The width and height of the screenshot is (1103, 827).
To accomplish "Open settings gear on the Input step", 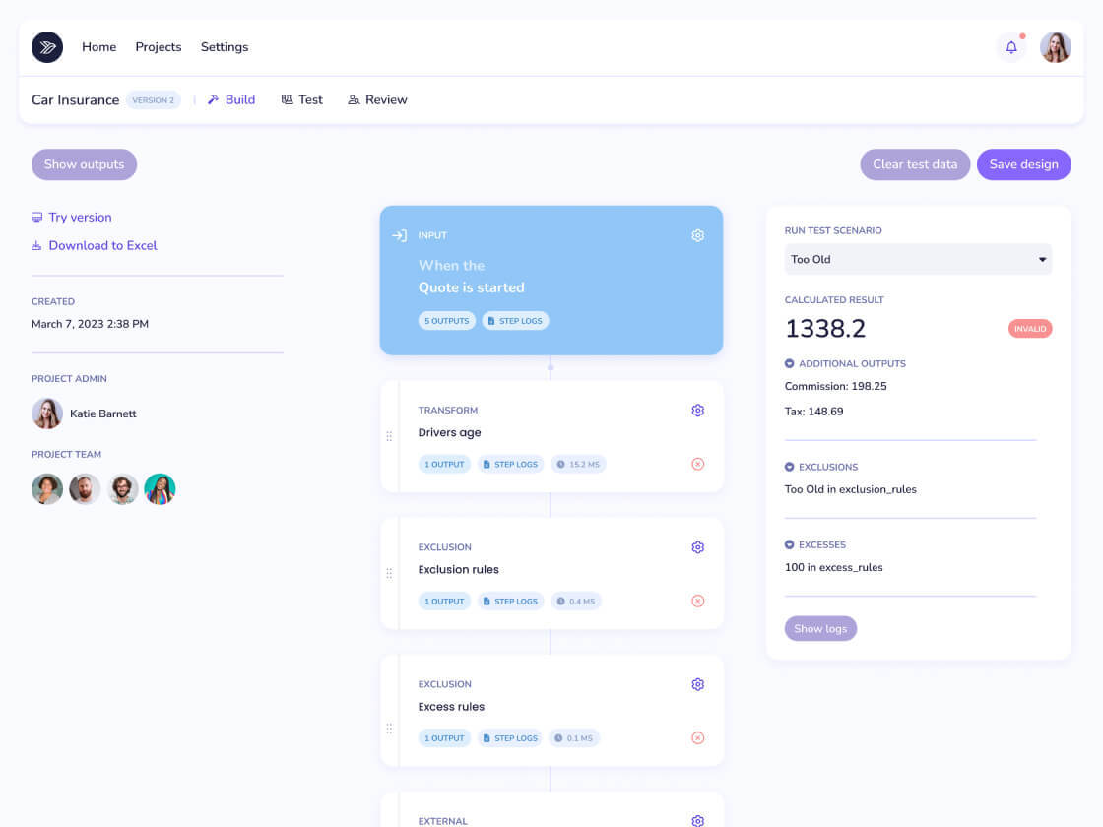I will point(697,235).
